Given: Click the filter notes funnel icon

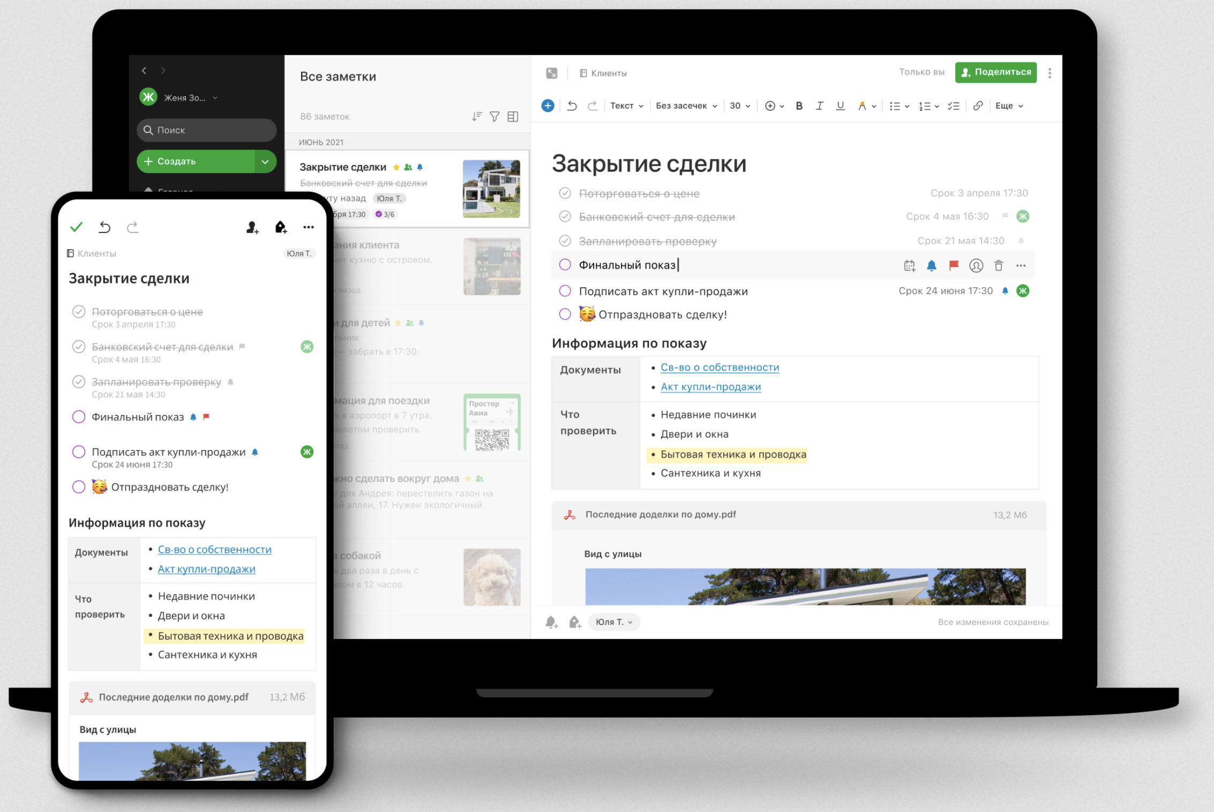Looking at the screenshot, I should [494, 117].
